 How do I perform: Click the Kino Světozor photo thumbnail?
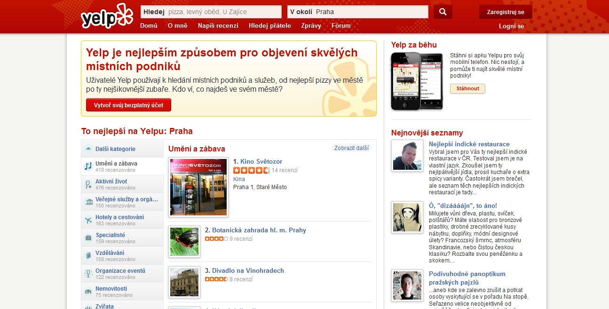(198, 187)
